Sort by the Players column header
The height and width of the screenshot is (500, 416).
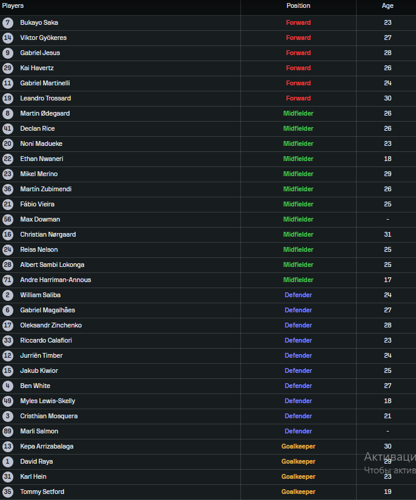tap(13, 5)
